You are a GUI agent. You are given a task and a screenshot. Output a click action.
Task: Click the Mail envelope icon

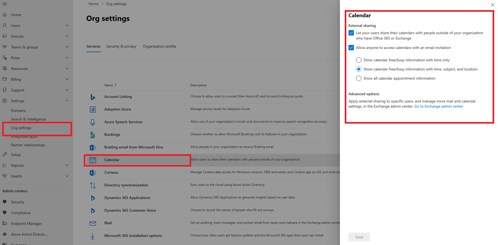[x=93, y=223]
